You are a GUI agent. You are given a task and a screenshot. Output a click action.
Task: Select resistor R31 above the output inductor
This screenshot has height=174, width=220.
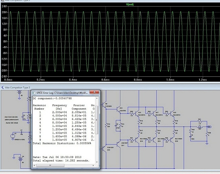pyautogui.click(x=200, y=121)
